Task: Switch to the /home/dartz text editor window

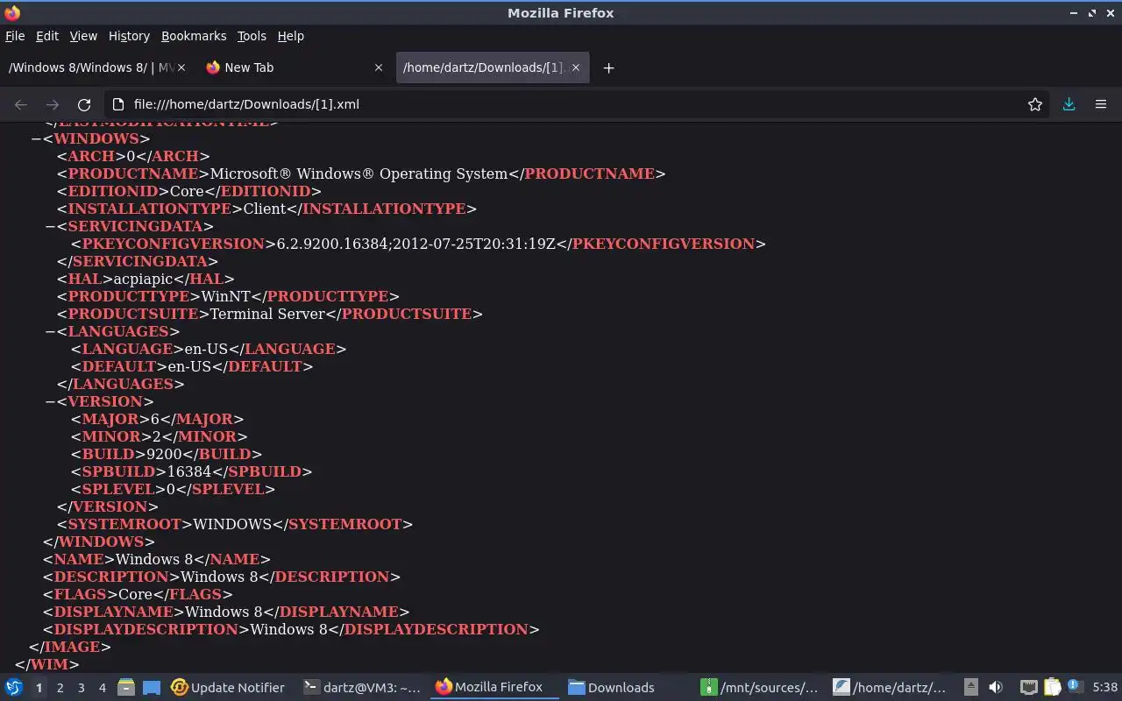Action: point(890,688)
